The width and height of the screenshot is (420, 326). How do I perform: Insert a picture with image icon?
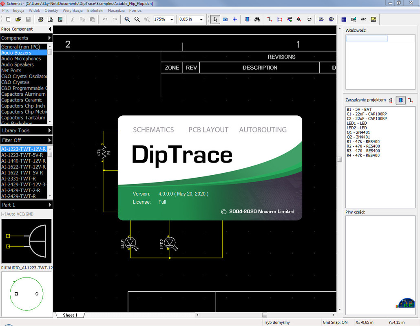tap(374, 19)
